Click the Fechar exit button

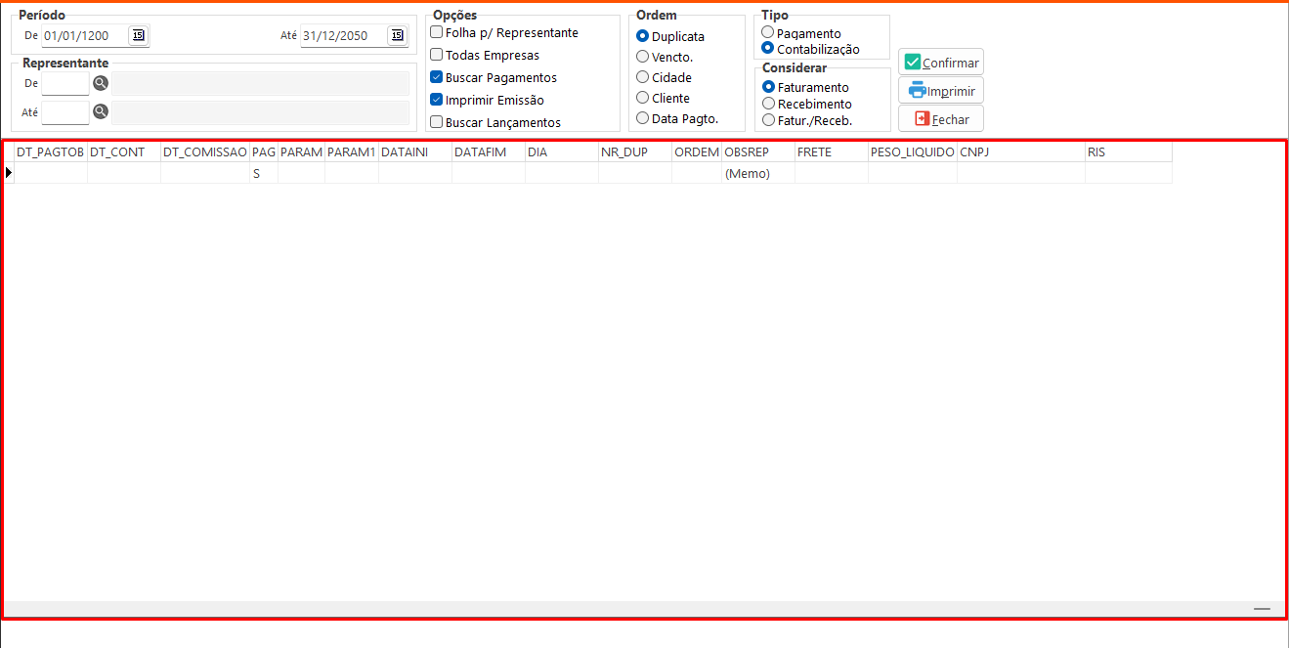(940, 119)
